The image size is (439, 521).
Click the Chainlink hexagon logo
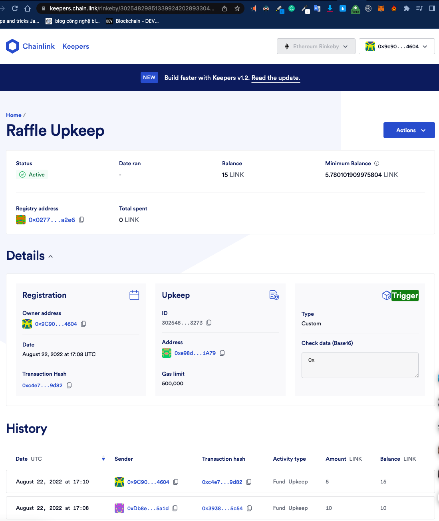coord(13,46)
